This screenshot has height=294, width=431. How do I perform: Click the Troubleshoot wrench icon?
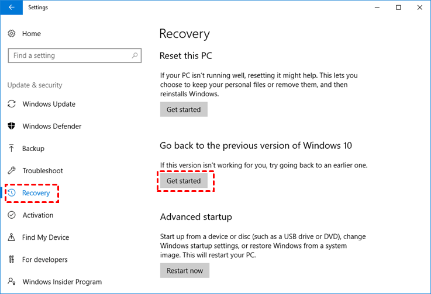click(x=12, y=171)
